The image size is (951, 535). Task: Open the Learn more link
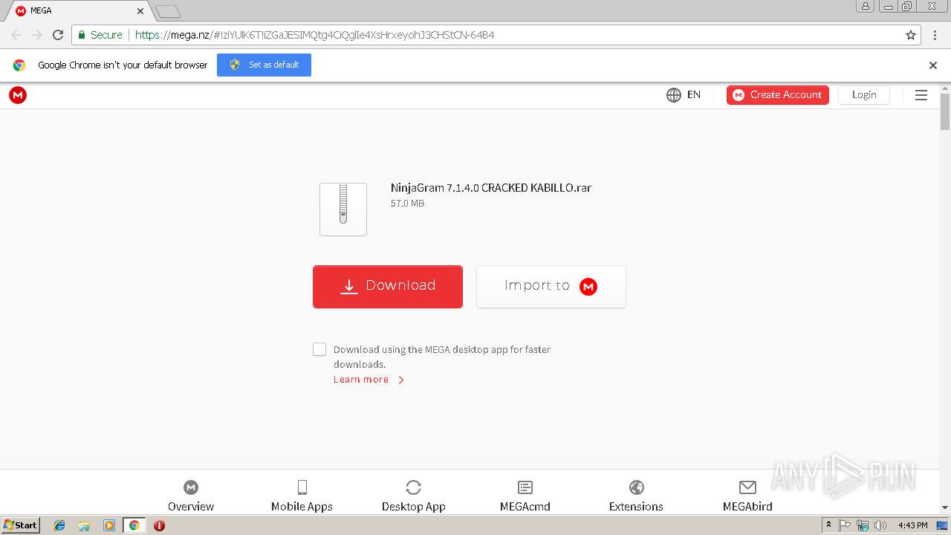click(x=369, y=380)
